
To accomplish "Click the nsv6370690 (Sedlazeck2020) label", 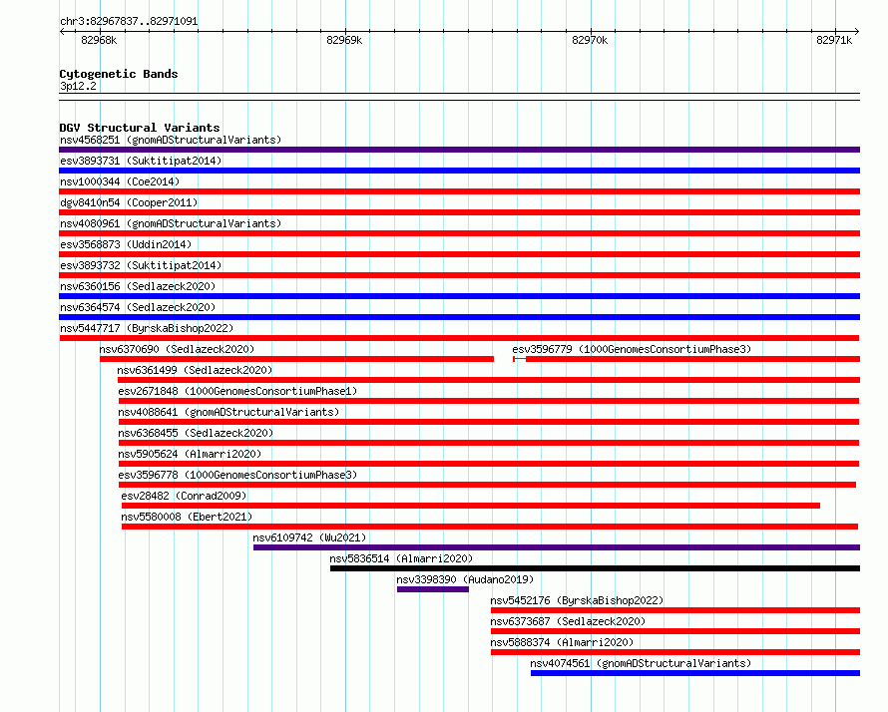I will (x=177, y=349).
